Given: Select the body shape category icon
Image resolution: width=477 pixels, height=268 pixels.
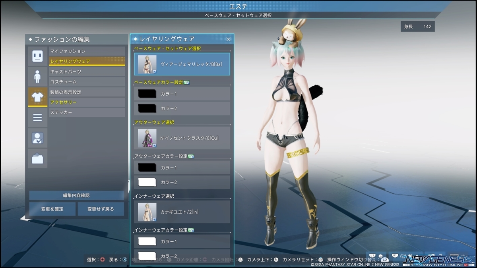Looking at the screenshot, I should [x=38, y=77].
